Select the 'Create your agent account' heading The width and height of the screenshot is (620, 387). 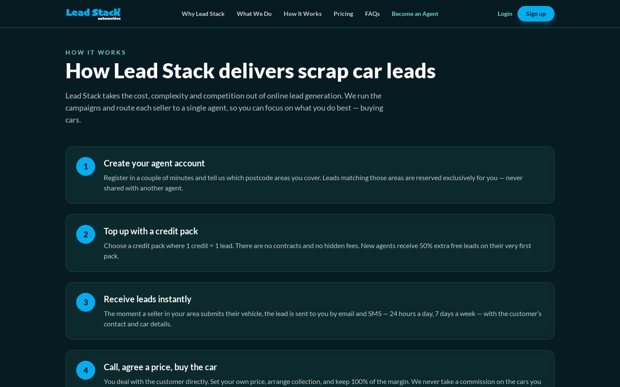154,163
